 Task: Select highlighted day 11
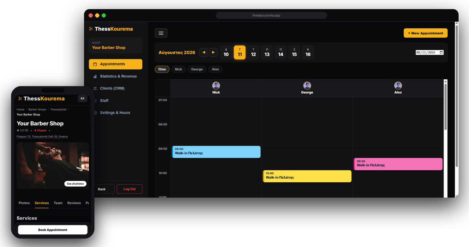click(240, 52)
